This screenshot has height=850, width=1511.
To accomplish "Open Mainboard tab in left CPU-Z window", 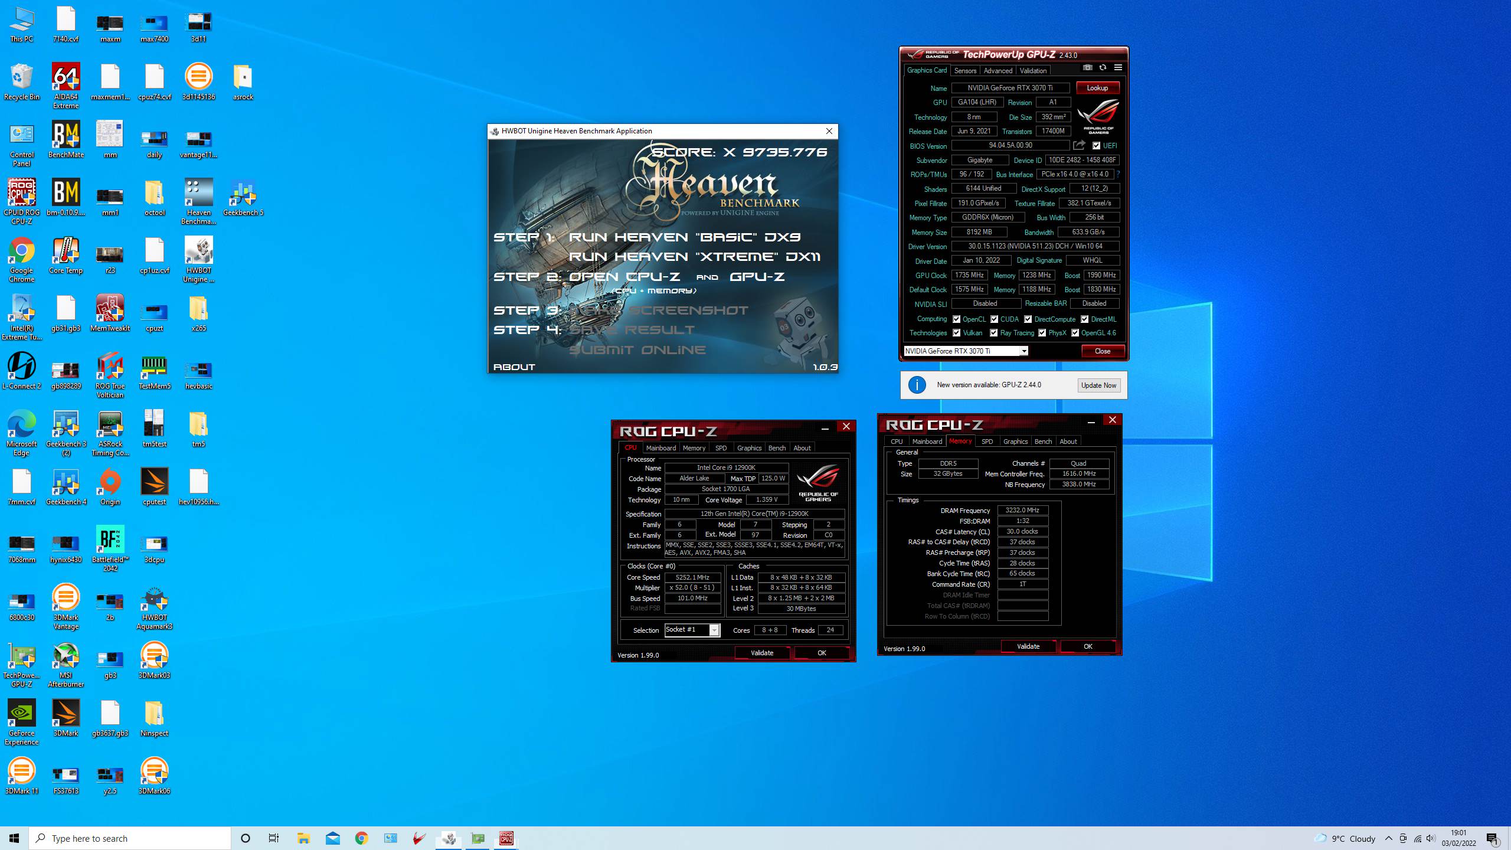I will tap(660, 448).
